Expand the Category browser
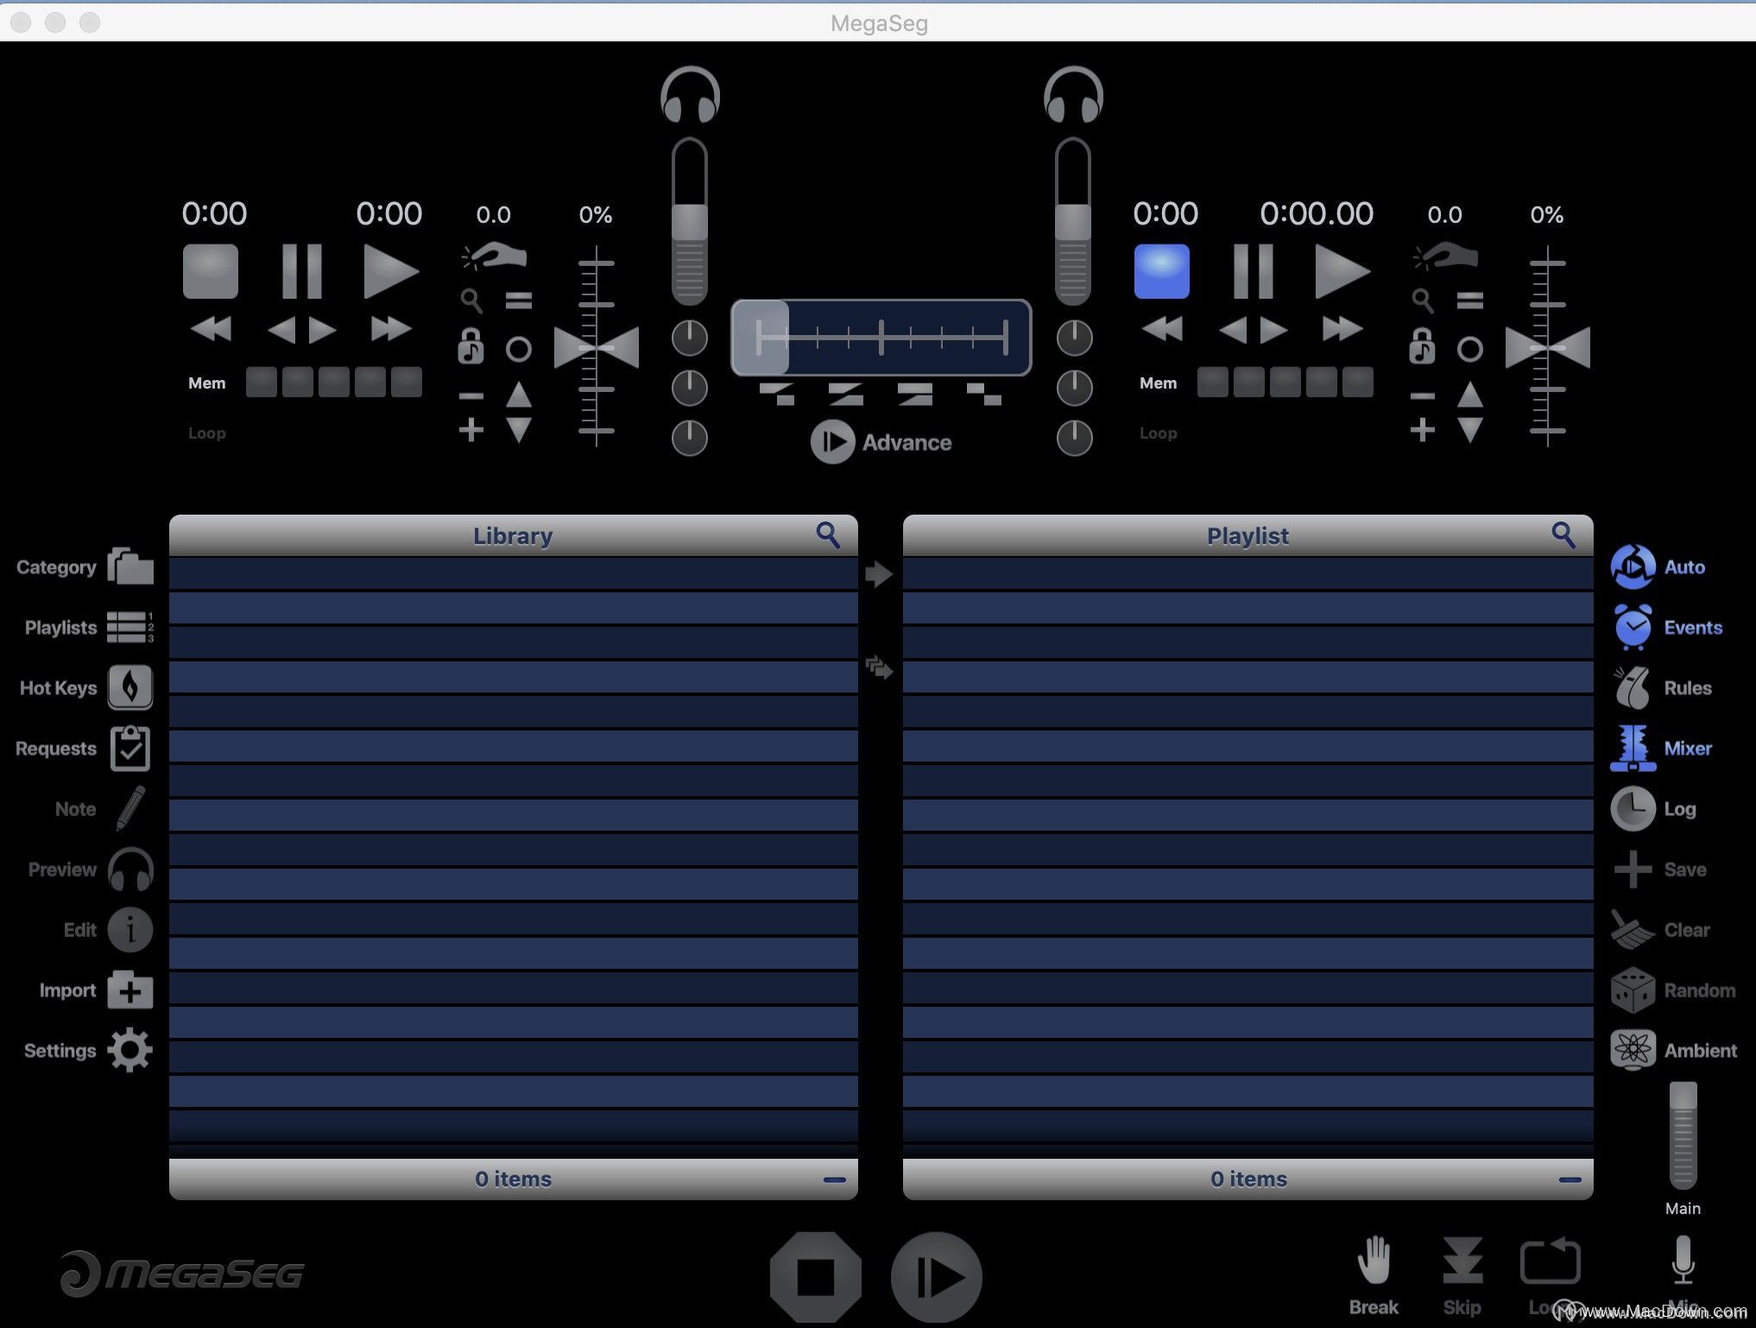 (x=129, y=568)
